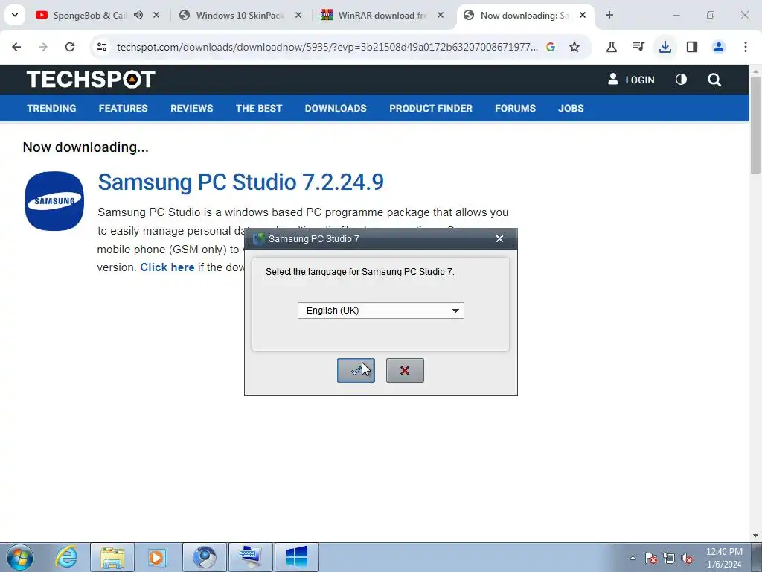The width and height of the screenshot is (762, 572).
Task: Open the PRODUCT FINDER menu
Action: coord(431,109)
